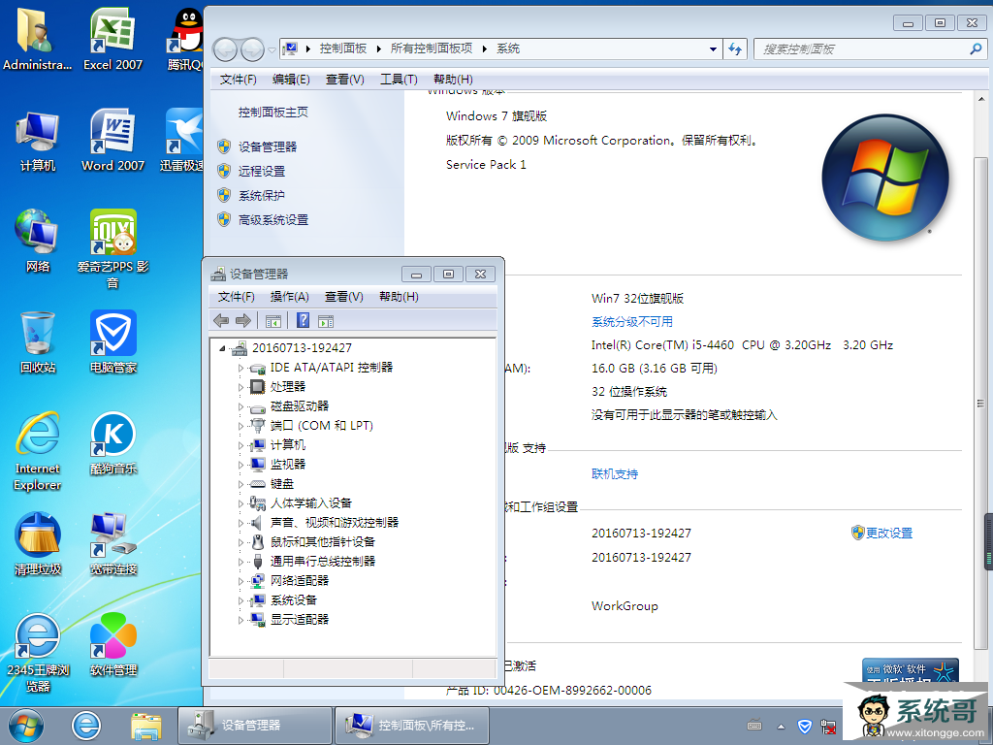The width and height of the screenshot is (993, 745).
Task: Expand the 鼠标和其他指针设备 node arrow
Action: point(240,542)
